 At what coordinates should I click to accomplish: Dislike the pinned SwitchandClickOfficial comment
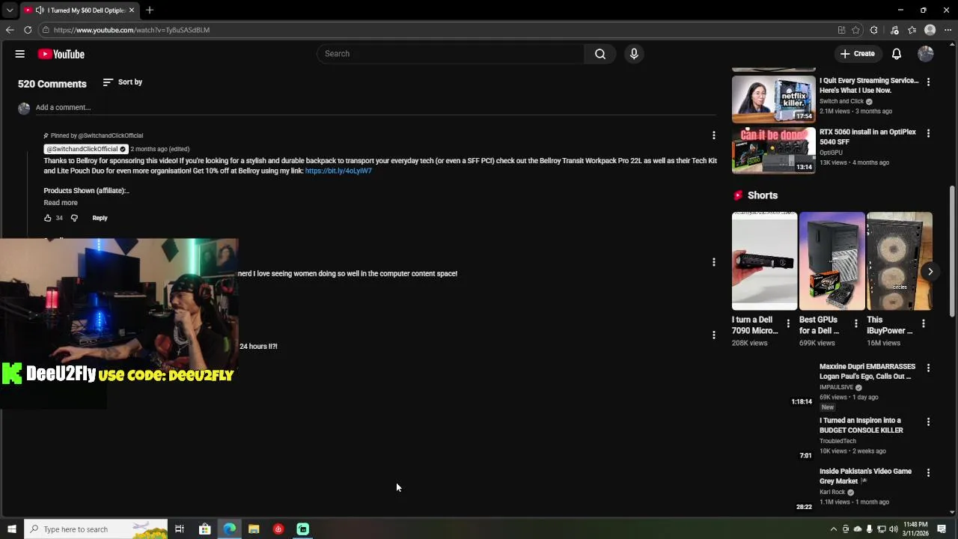(x=74, y=218)
